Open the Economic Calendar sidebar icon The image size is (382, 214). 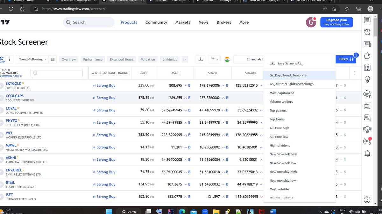[x=367, y=67]
